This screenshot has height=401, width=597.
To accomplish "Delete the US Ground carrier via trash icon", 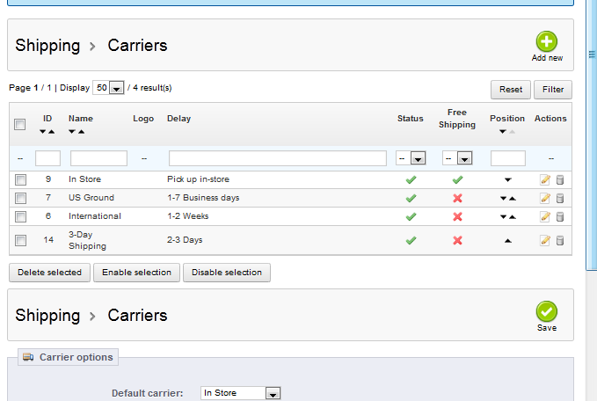I will click(x=560, y=198).
